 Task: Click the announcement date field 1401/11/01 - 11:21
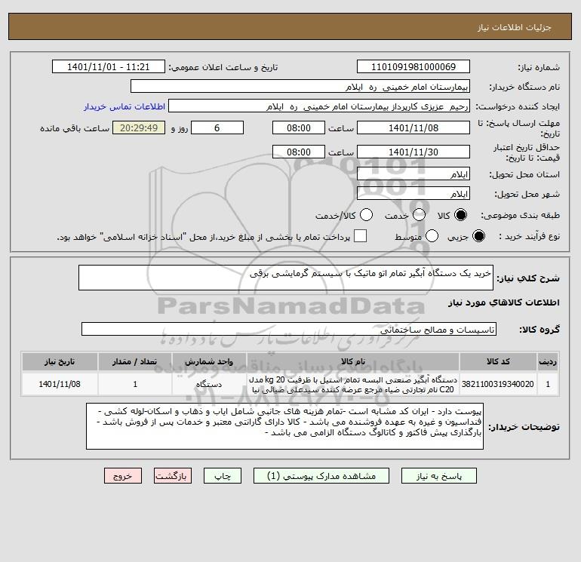[109, 66]
